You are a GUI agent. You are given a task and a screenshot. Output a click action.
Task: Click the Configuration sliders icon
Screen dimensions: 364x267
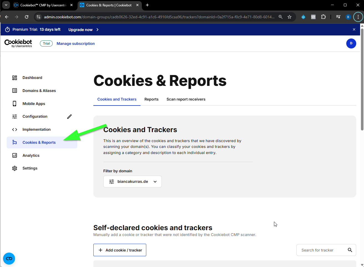point(15,117)
